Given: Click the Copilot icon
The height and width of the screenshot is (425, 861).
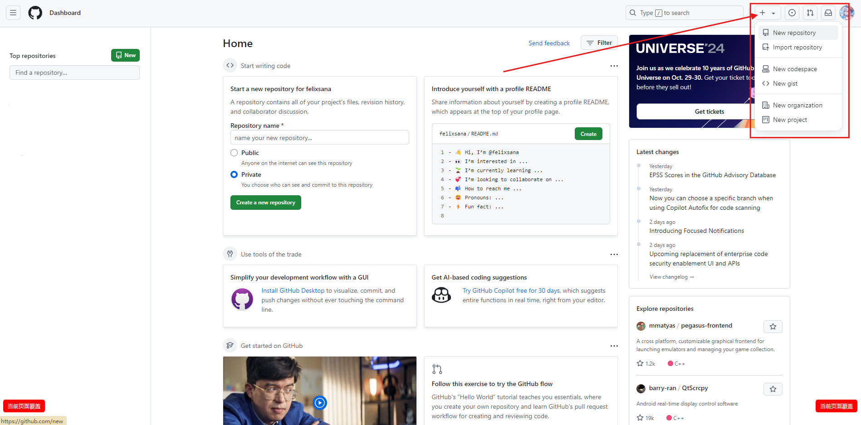Looking at the screenshot, I should pyautogui.click(x=441, y=295).
